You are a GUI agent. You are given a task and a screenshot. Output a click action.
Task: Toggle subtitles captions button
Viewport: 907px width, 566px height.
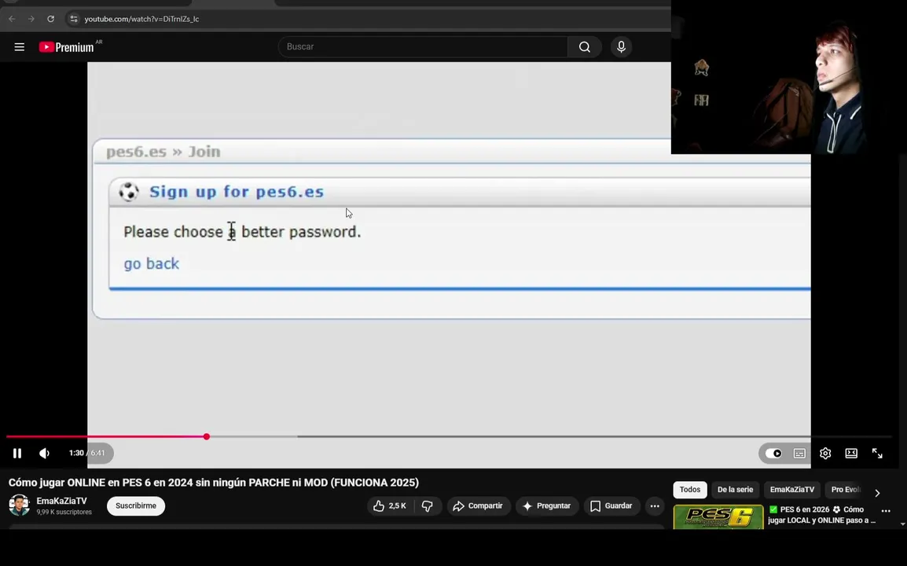[x=799, y=453]
